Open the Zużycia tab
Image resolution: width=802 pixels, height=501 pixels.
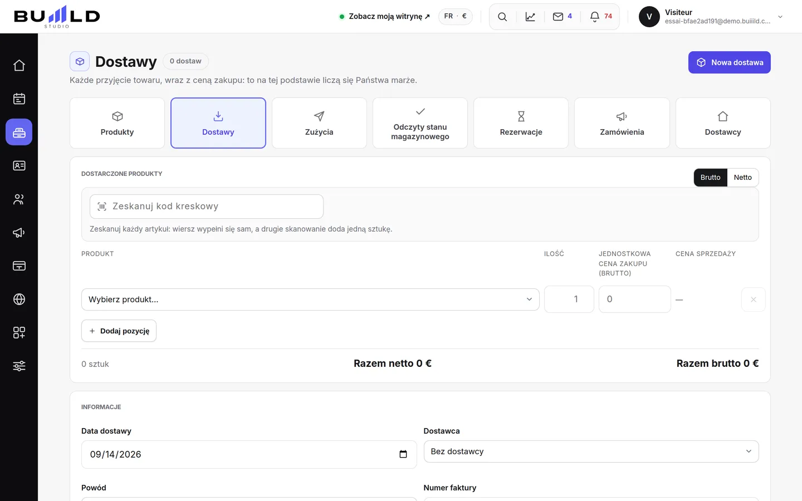point(319,123)
